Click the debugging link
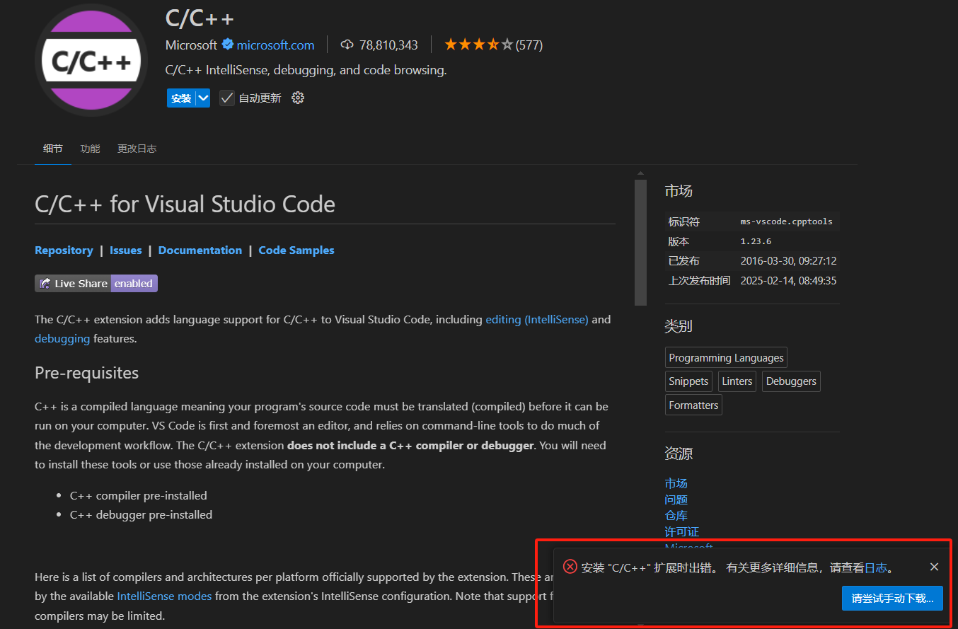The height and width of the screenshot is (629, 958). tap(62, 338)
